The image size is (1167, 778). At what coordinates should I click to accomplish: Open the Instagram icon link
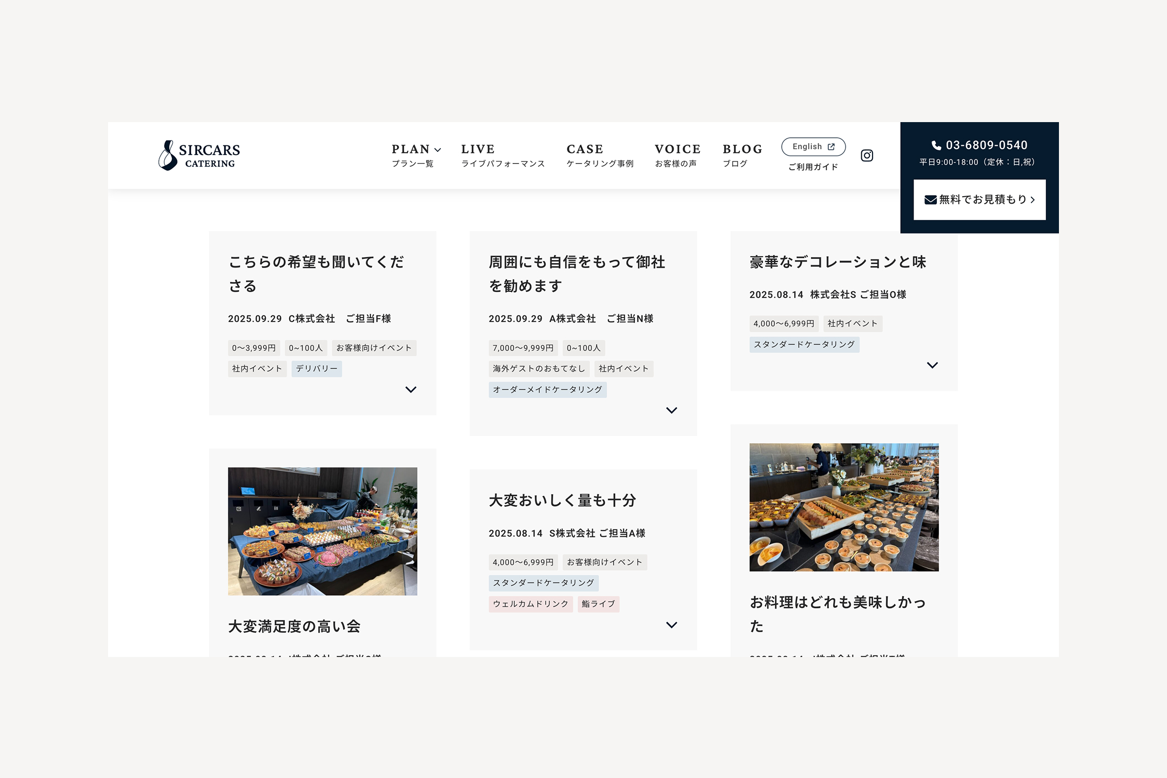pyautogui.click(x=867, y=156)
